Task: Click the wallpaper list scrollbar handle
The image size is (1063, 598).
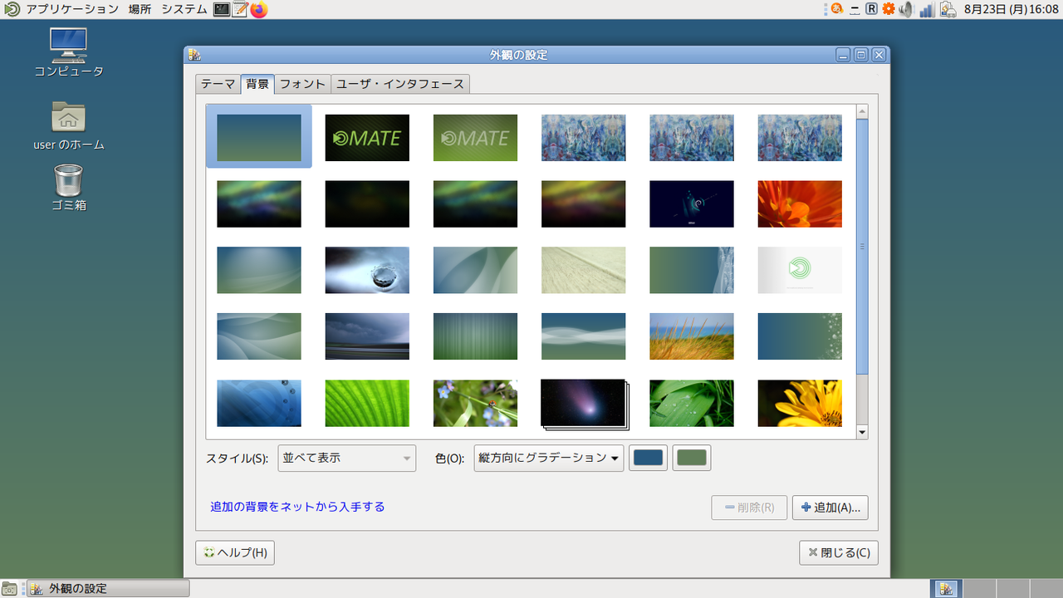Action: click(862, 247)
